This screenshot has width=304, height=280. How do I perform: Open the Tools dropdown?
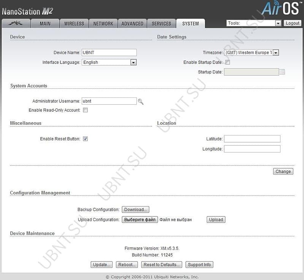pyautogui.click(x=253, y=23)
